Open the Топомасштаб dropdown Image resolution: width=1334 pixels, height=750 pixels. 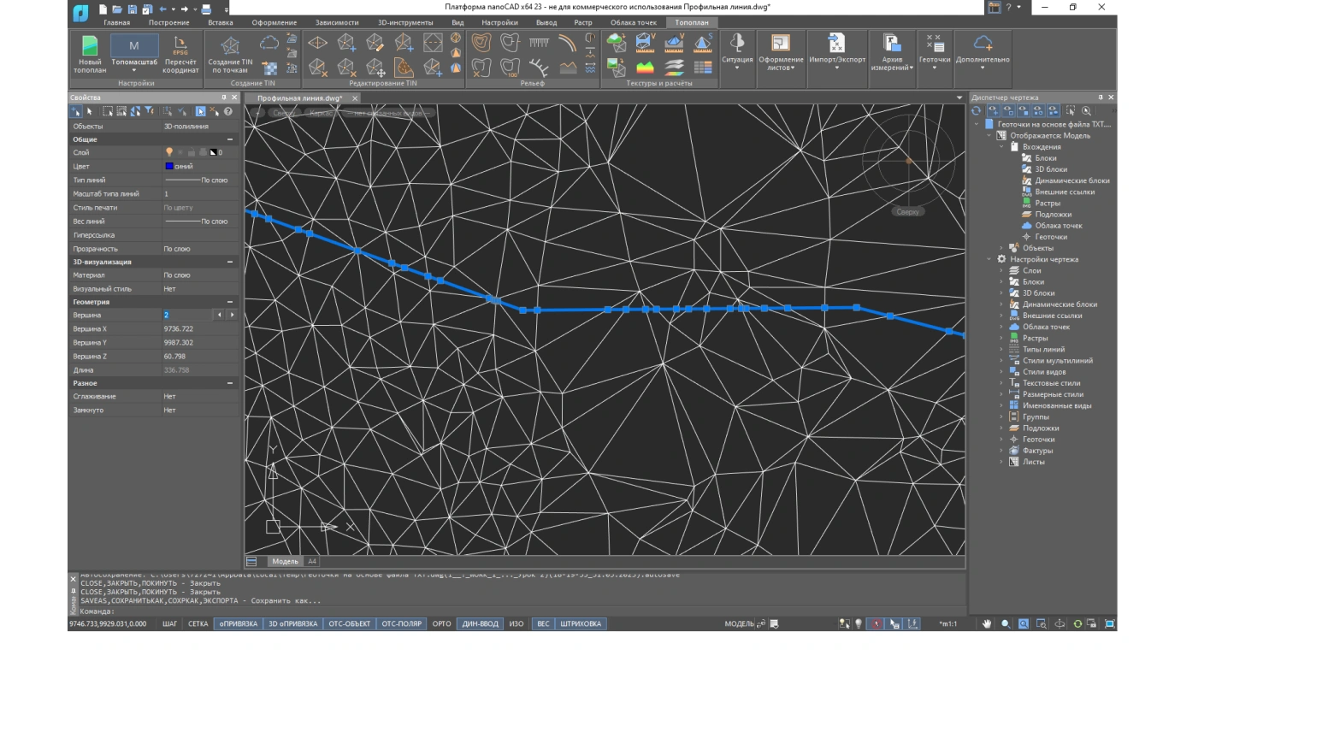134,70
